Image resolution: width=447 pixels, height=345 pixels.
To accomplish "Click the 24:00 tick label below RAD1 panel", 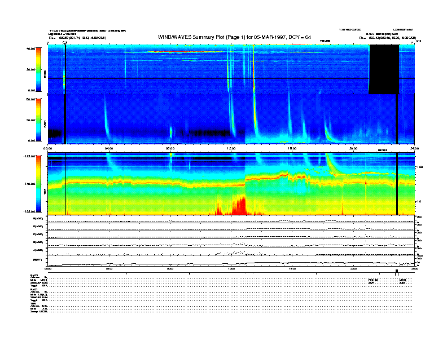I will tap(414, 148).
